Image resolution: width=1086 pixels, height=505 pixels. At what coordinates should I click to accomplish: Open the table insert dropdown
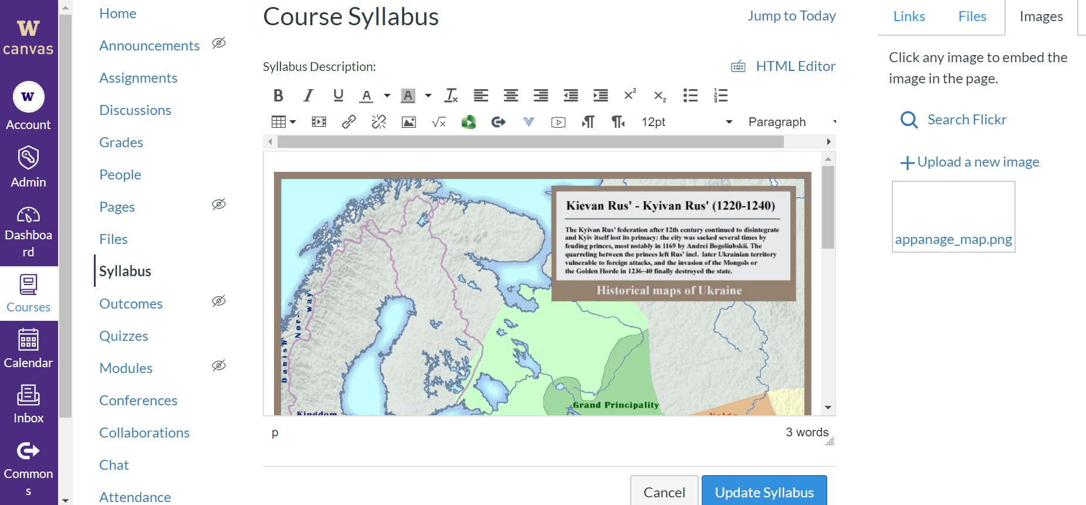(284, 122)
